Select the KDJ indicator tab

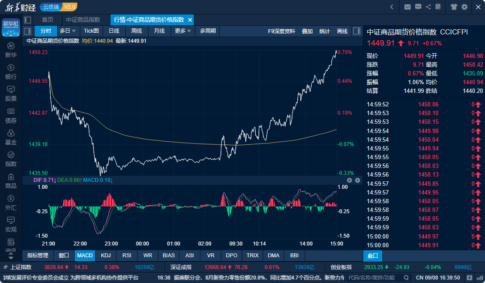click(106, 256)
